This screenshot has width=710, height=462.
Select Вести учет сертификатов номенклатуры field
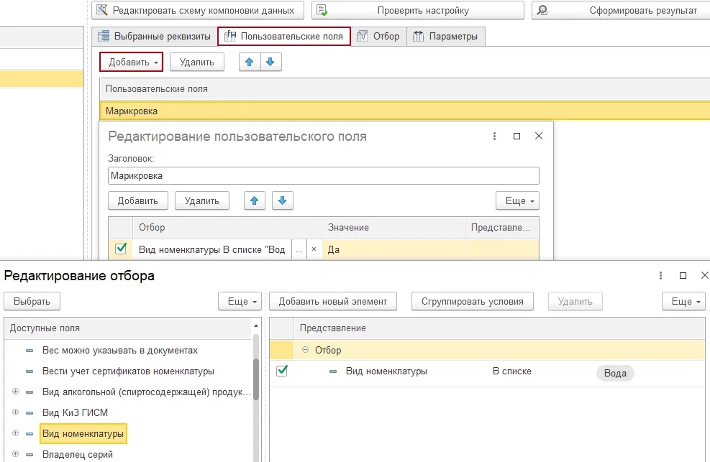(128, 371)
